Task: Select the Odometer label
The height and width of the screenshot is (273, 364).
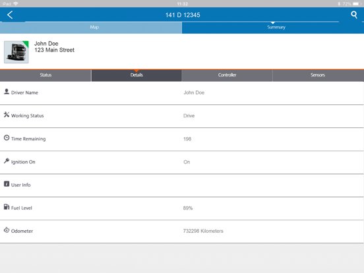Action: [22, 231]
